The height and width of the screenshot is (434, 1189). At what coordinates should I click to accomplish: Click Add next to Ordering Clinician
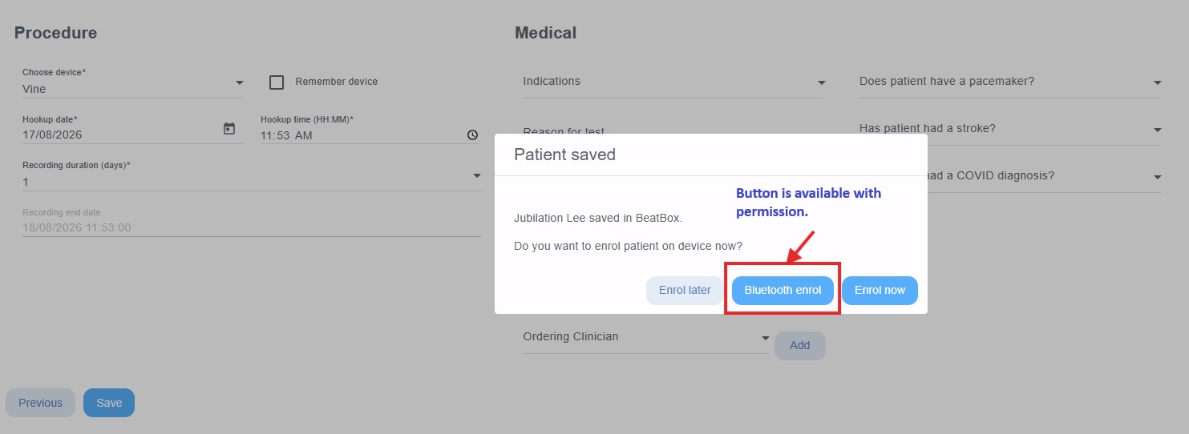800,345
